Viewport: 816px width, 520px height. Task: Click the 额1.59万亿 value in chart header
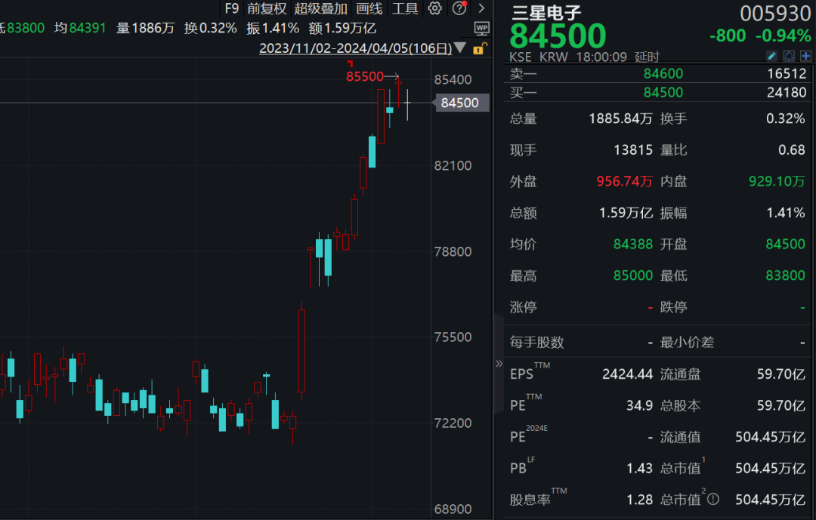342,28
